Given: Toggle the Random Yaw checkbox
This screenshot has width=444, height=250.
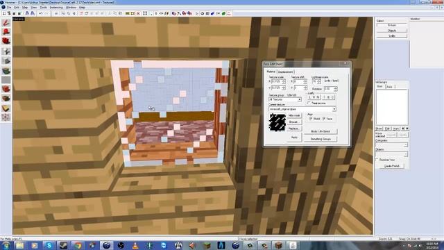Looking at the screenshot, I should coord(377,160).
